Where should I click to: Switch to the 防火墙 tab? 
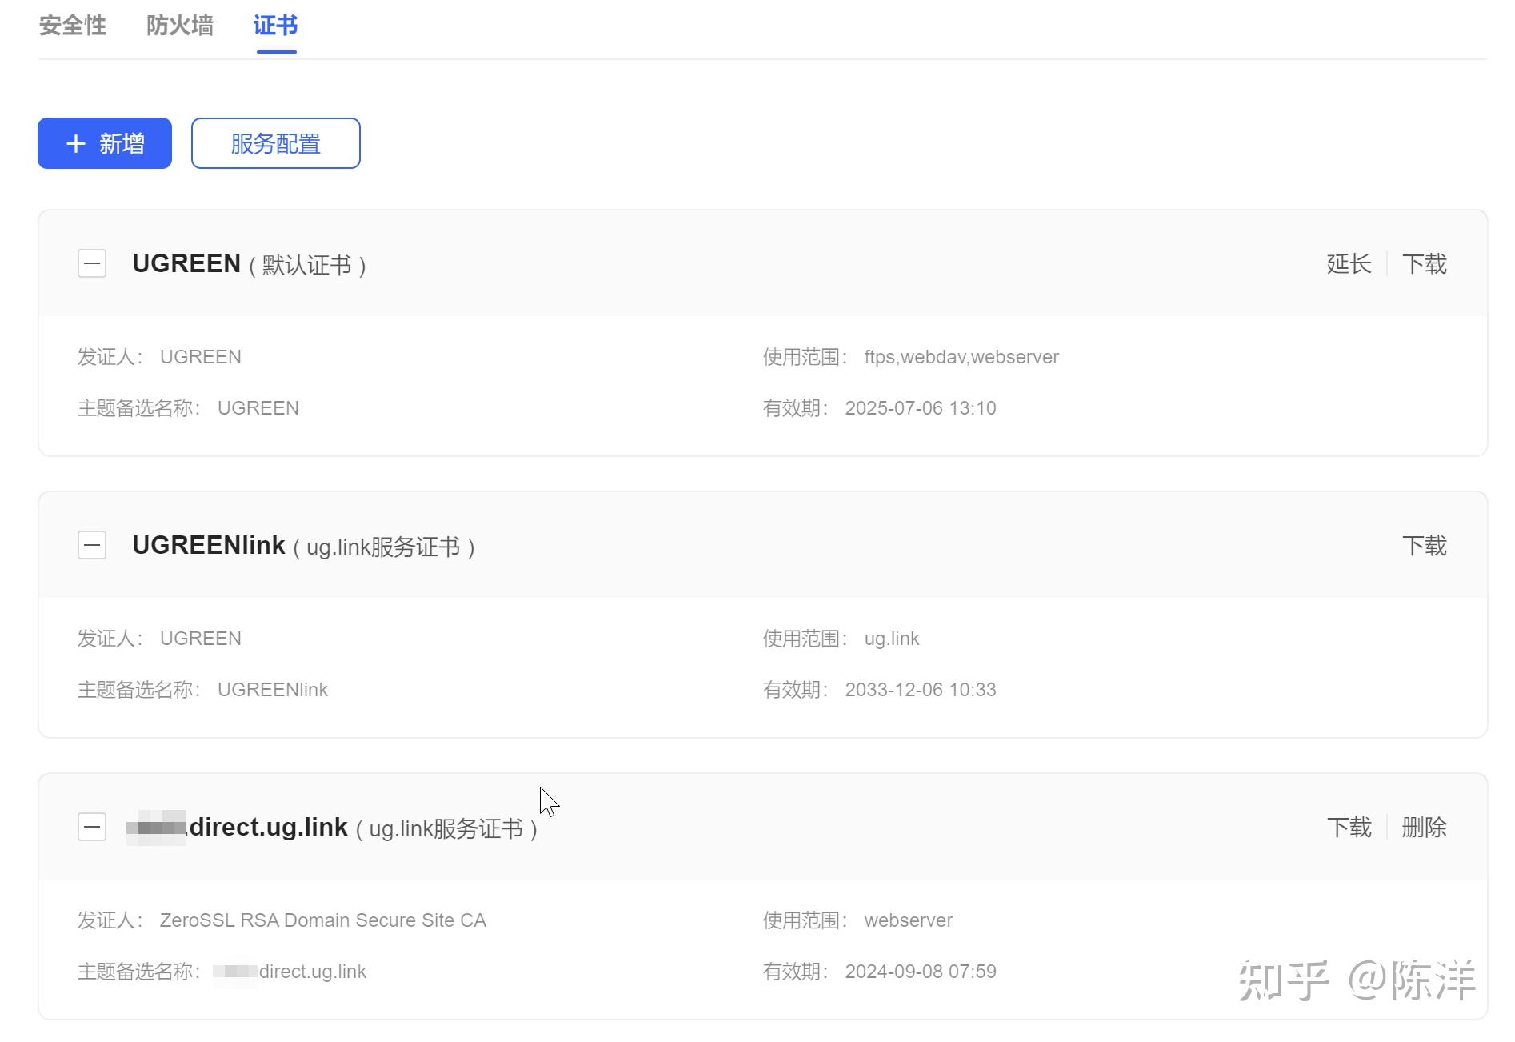coord(180,26)
